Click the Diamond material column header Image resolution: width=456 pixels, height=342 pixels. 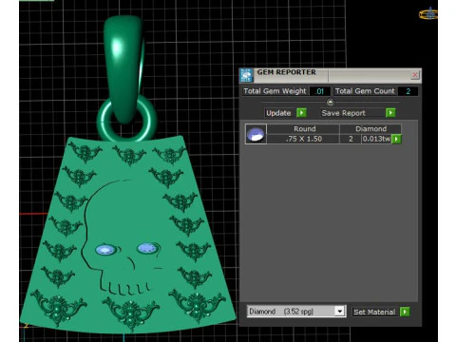370,128
